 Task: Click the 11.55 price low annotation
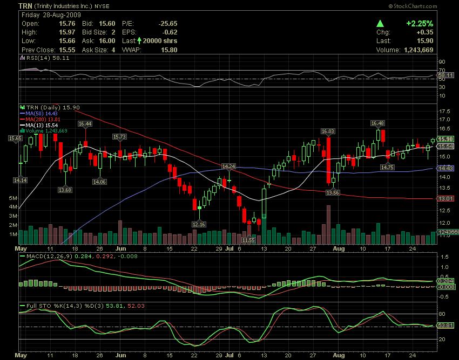(248, 240)
